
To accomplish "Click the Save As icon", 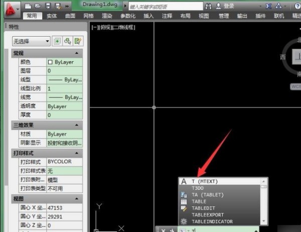I will click(58, 6).
